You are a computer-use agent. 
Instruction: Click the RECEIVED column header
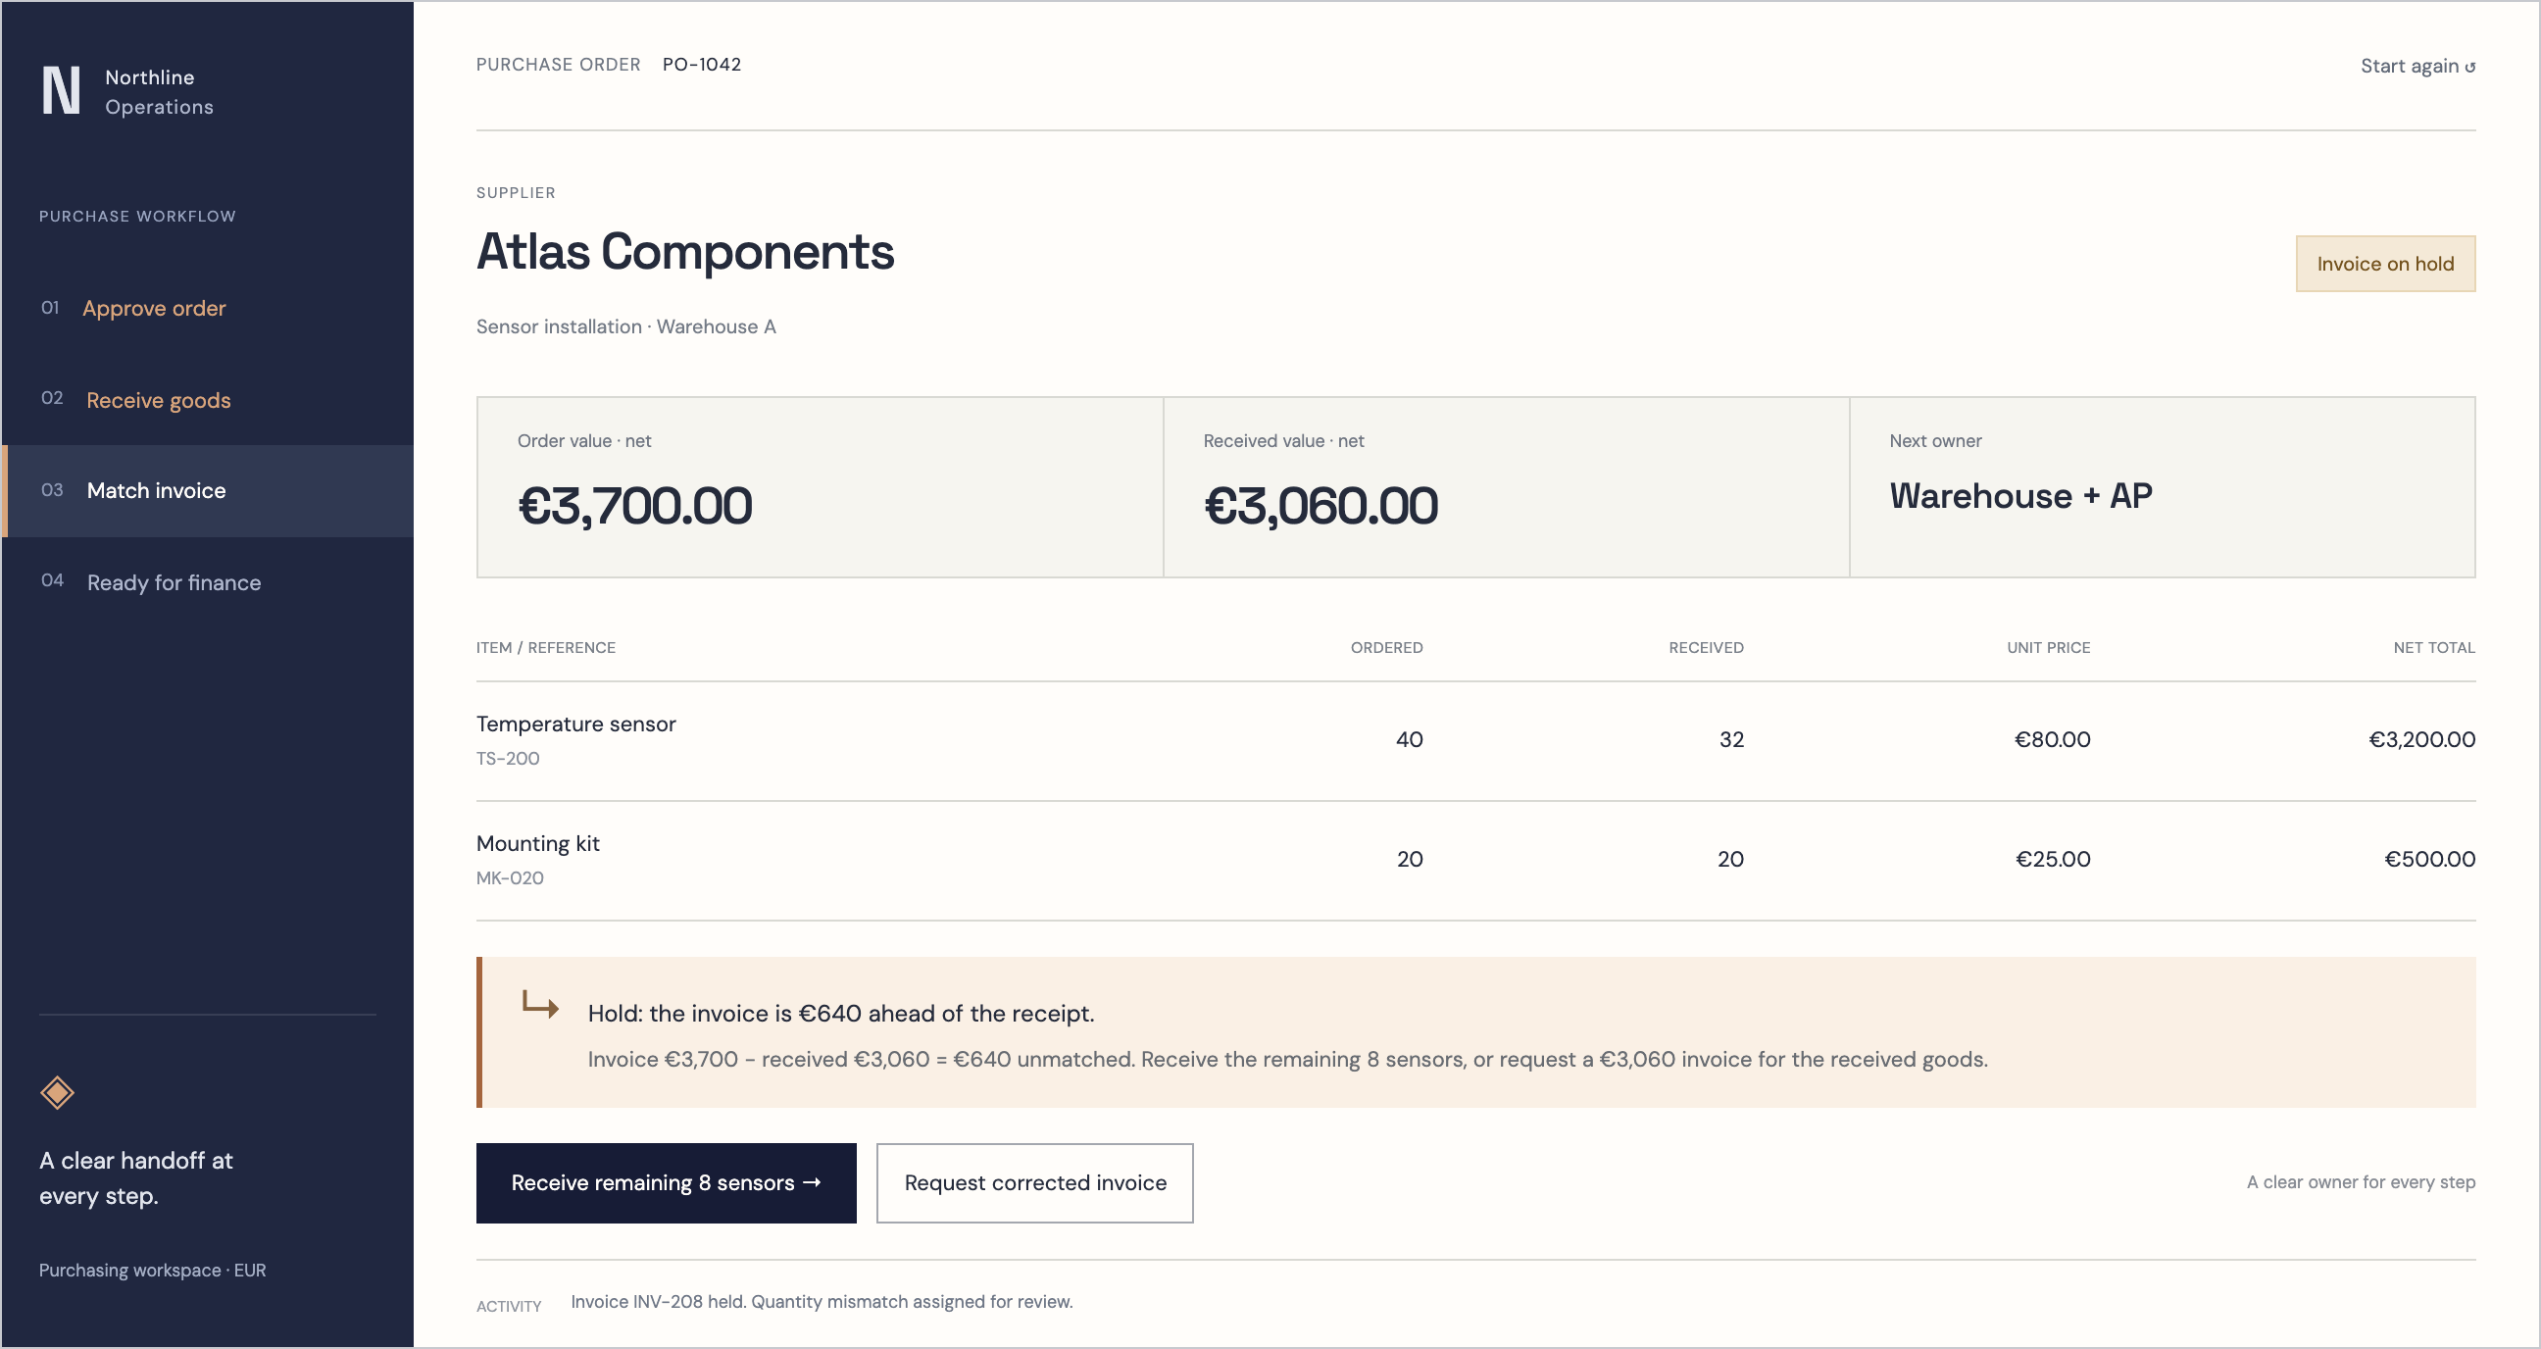(x=1706, y=648)
